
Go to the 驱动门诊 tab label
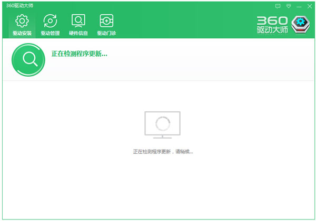(x=106, y=33)
